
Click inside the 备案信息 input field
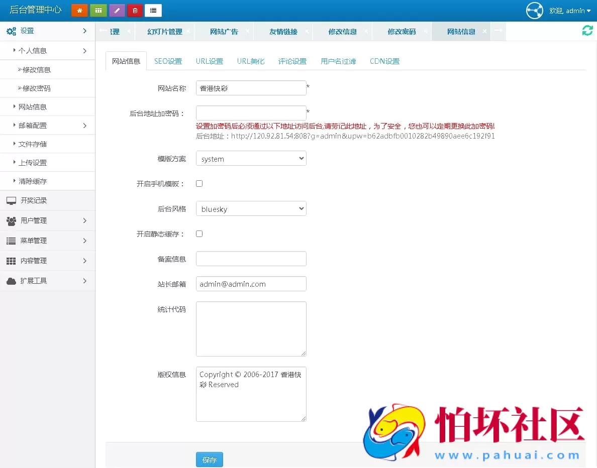tap(251, 259)
